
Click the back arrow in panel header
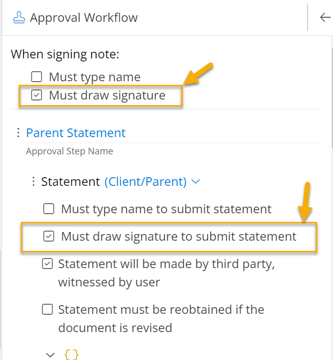[x=325, y=18]
